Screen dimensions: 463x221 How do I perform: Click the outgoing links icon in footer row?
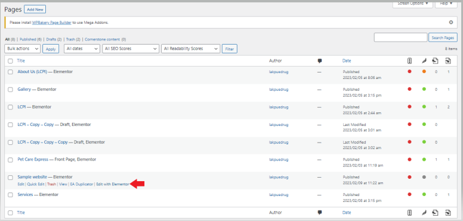click(435, 213)
